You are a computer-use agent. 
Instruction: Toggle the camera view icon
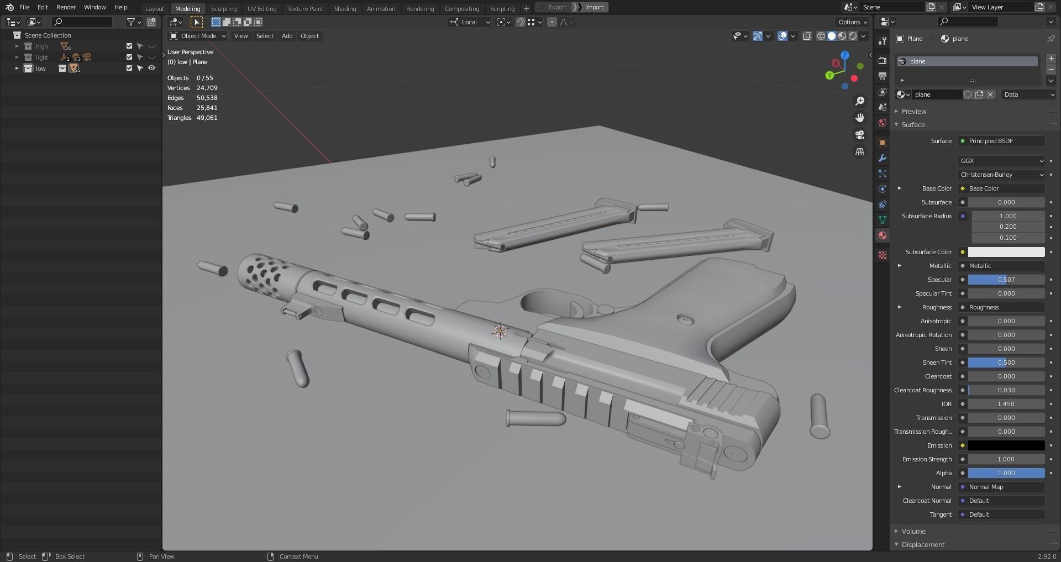(860, 135)
